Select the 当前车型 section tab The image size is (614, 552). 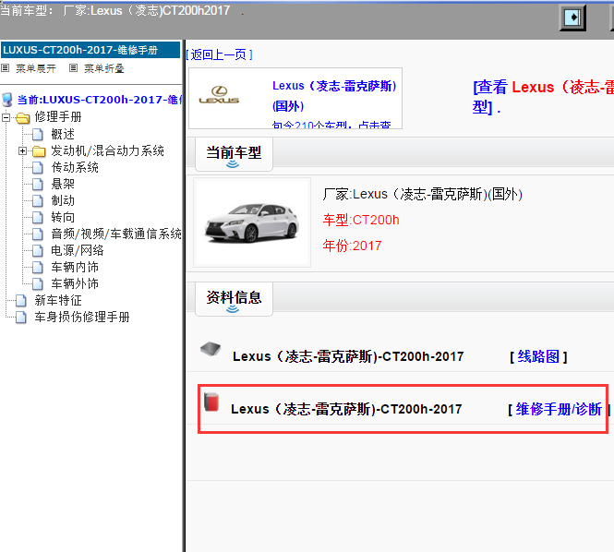pos(234,154)
